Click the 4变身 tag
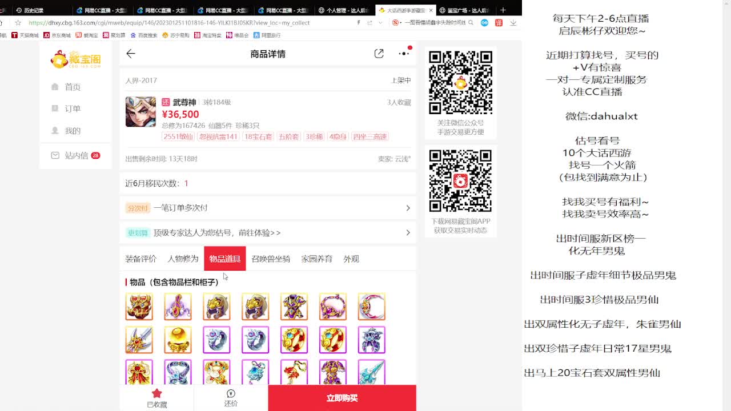The height and width of the screenshot is (411, 731). point(338,136)
